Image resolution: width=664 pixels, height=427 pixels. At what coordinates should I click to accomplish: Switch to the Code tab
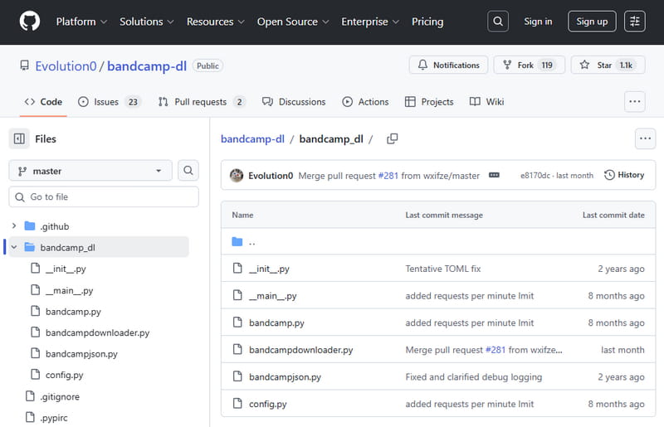pyautogui.click(x=43, y=101)
